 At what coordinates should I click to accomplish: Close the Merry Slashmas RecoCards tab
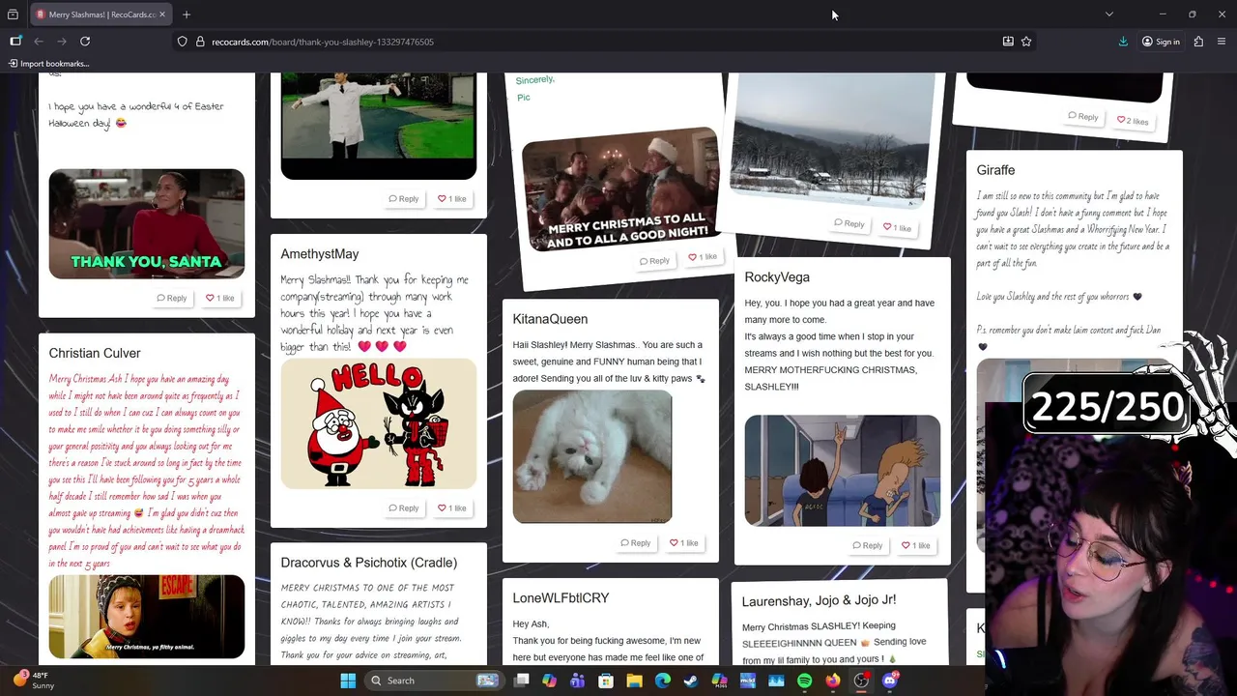(162, 14)
